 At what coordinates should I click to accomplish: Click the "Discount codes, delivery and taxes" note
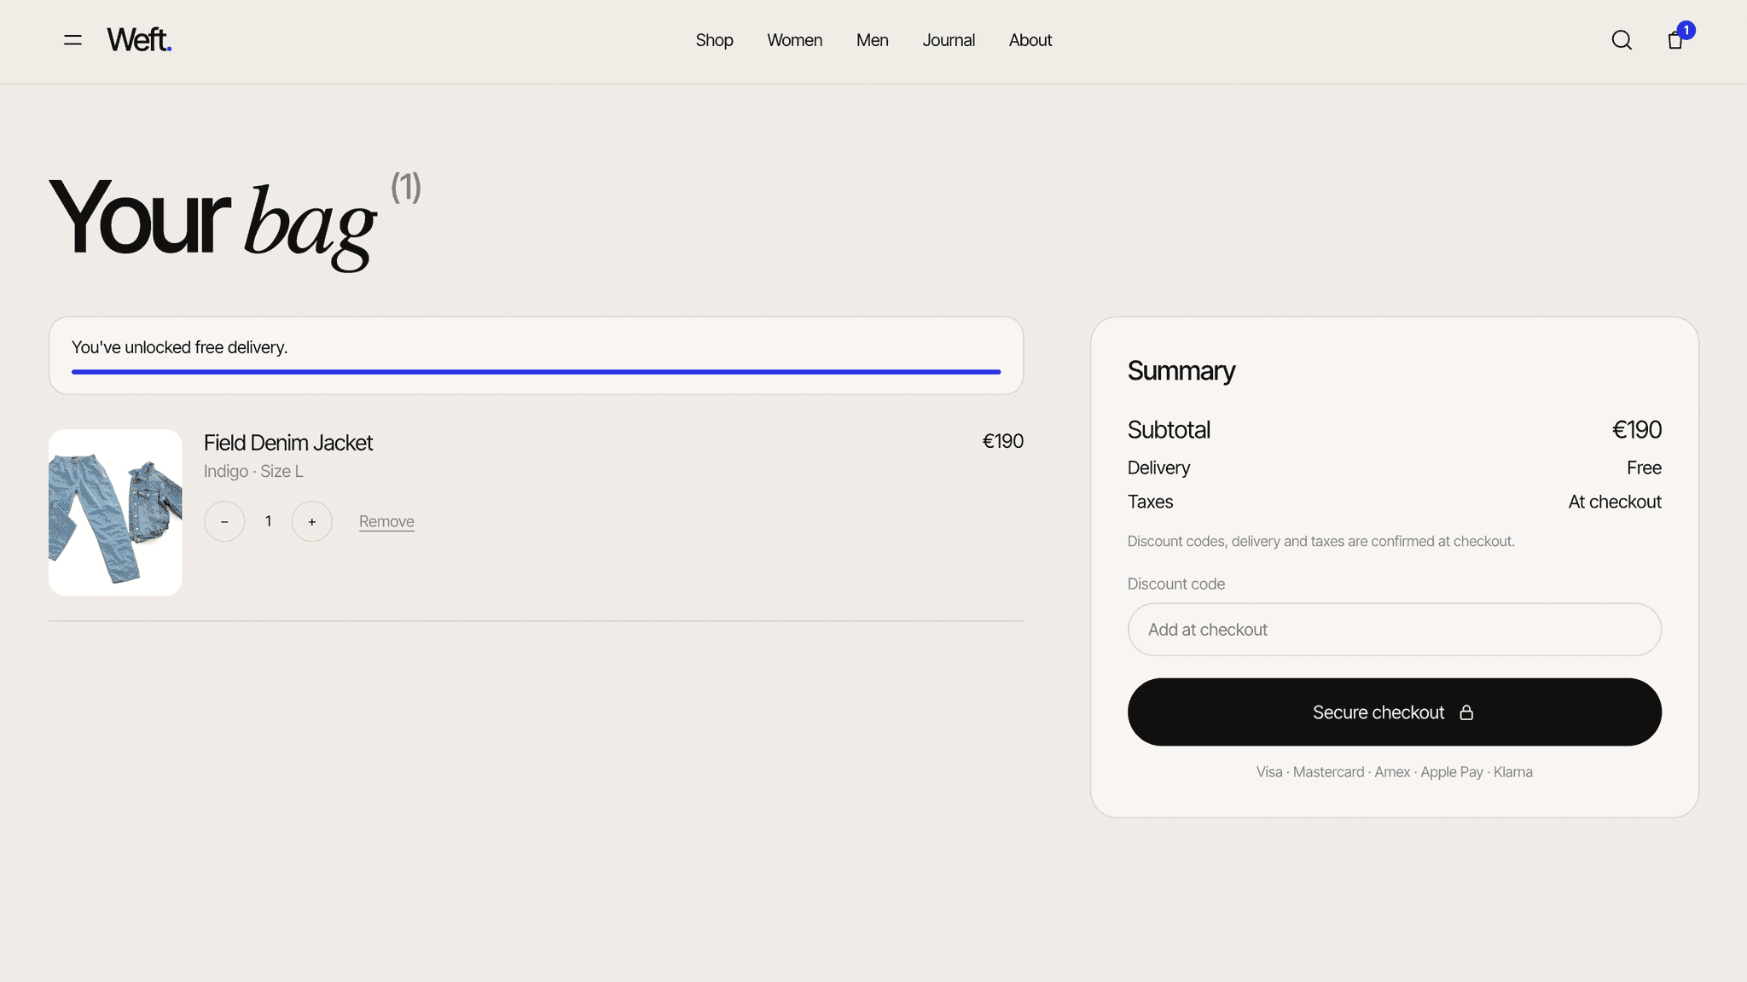point(1320,541)
